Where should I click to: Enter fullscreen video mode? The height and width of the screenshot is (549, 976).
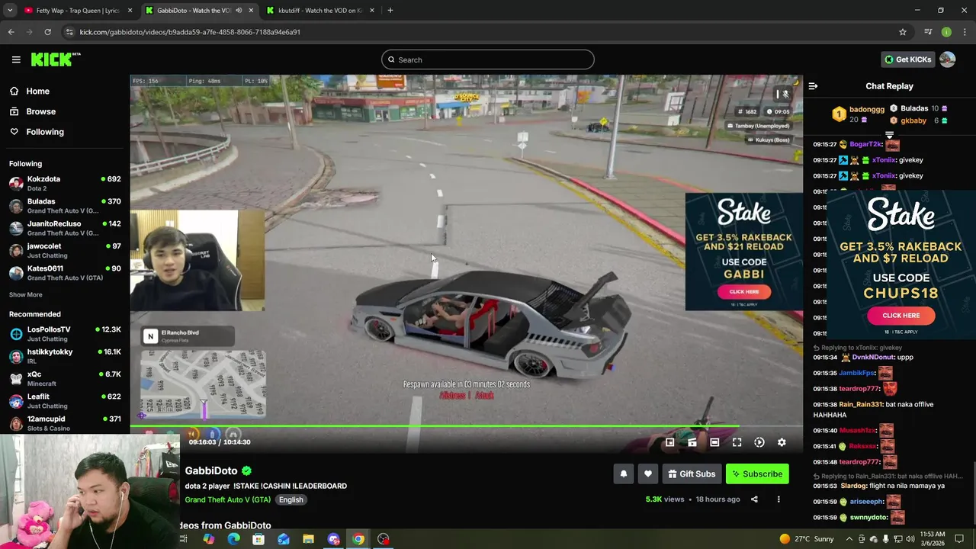tap(737, 442)
